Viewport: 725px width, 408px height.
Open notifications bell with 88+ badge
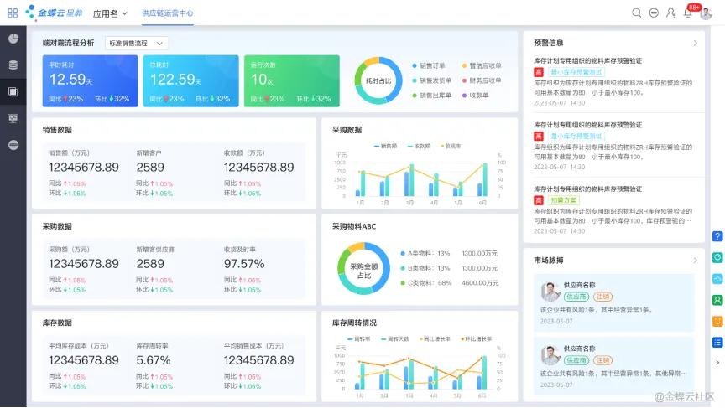688,13
